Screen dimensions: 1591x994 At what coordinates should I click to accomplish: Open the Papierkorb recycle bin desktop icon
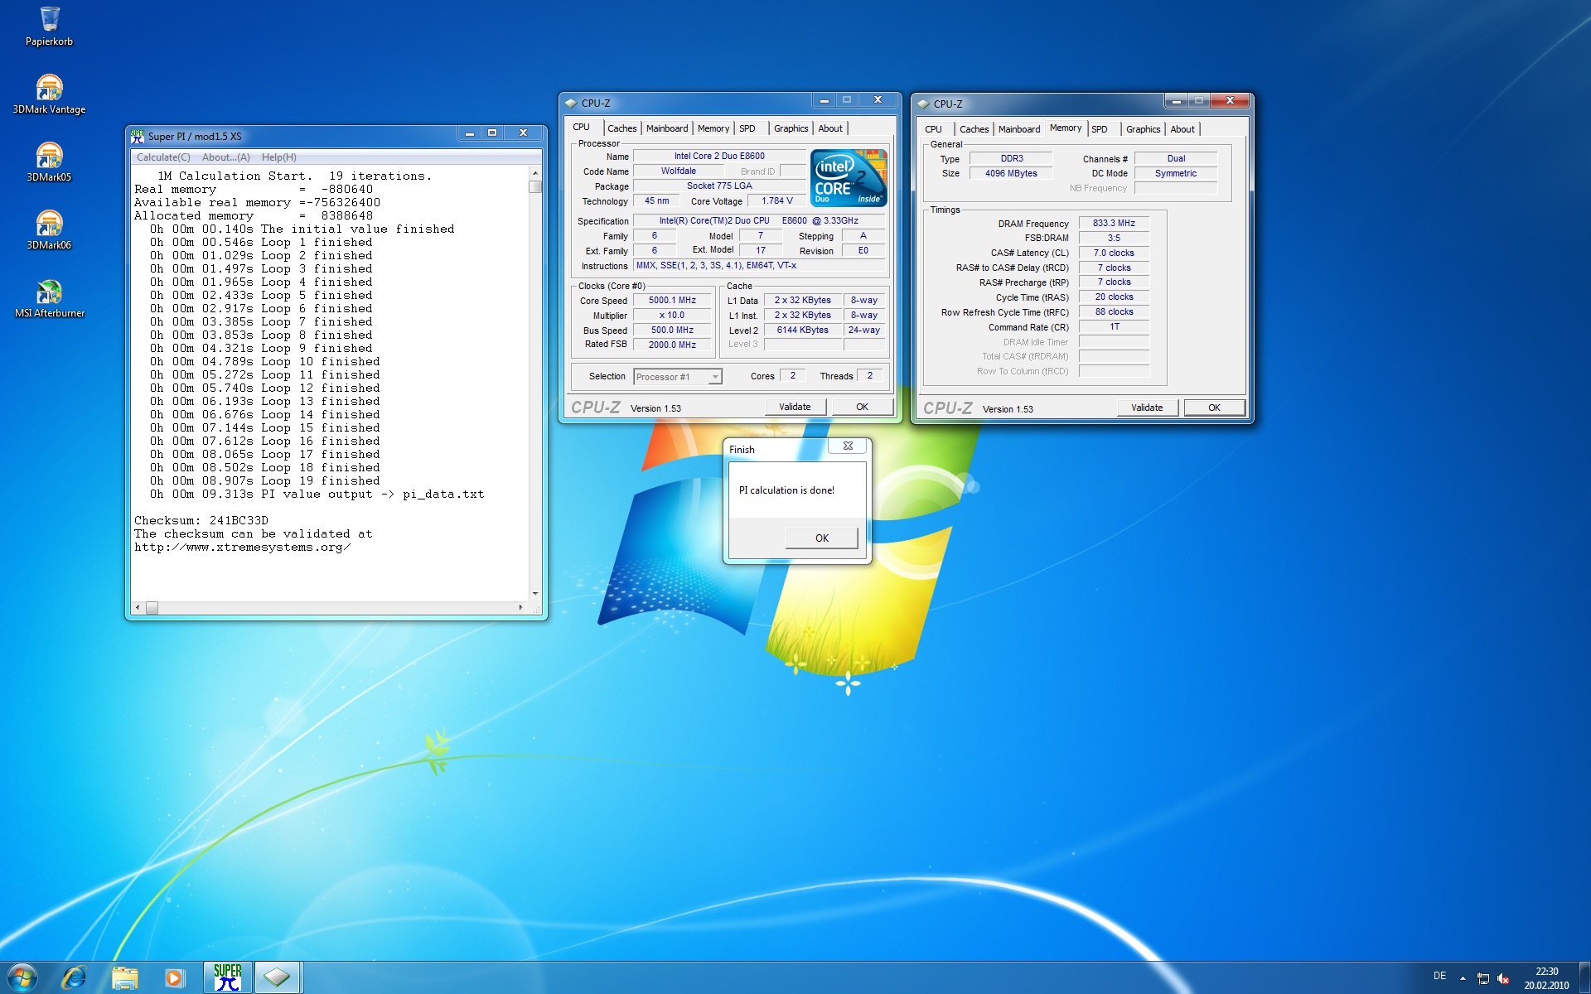click(x=49, y=26)
